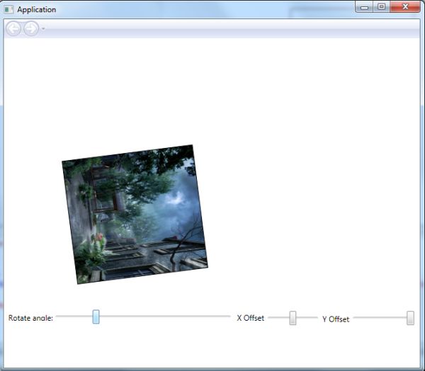Close the Application window
The width and height of the screenshot is (425, 371).
pos(405,7)
